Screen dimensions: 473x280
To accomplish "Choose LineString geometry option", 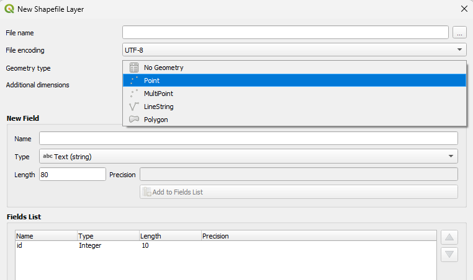I will tap(294, 107).
